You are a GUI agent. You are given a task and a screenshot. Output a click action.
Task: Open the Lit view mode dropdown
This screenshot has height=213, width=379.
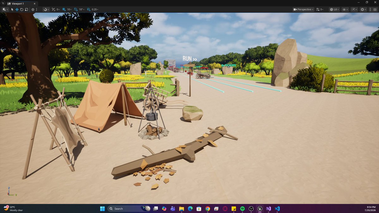coord(334,9)
